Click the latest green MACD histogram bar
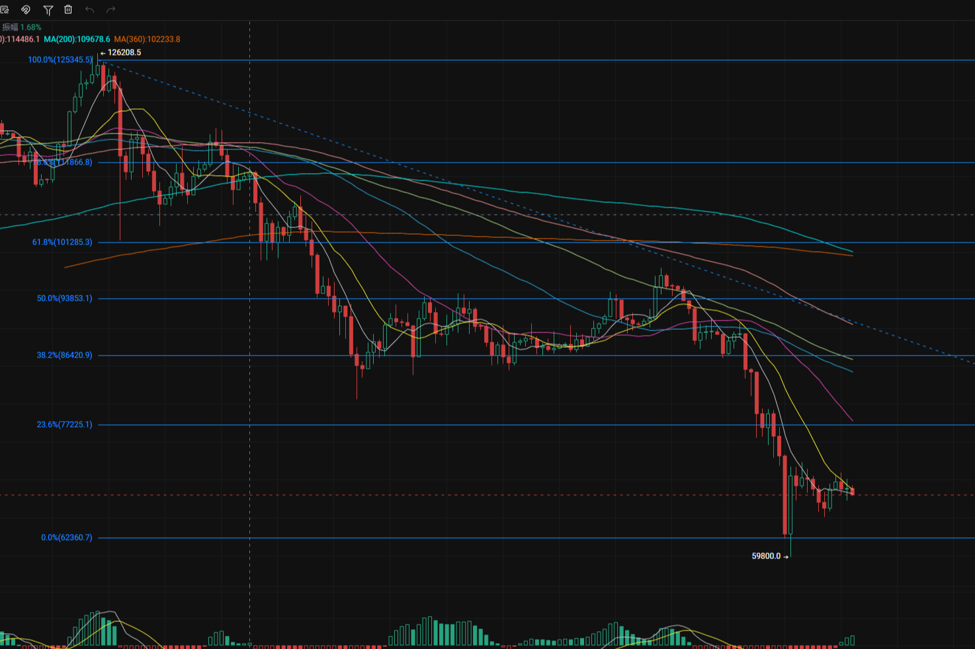 pyautogui.click(x=853, y=640)
